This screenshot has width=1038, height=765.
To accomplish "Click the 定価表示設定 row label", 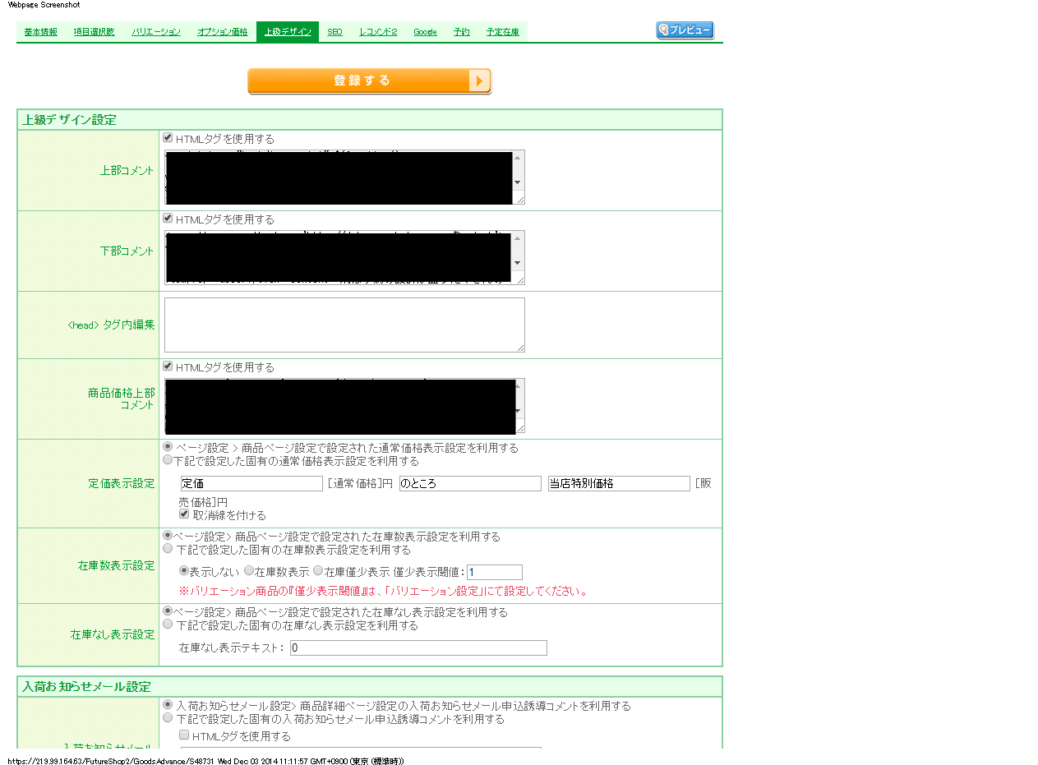I will click(121, 483).
